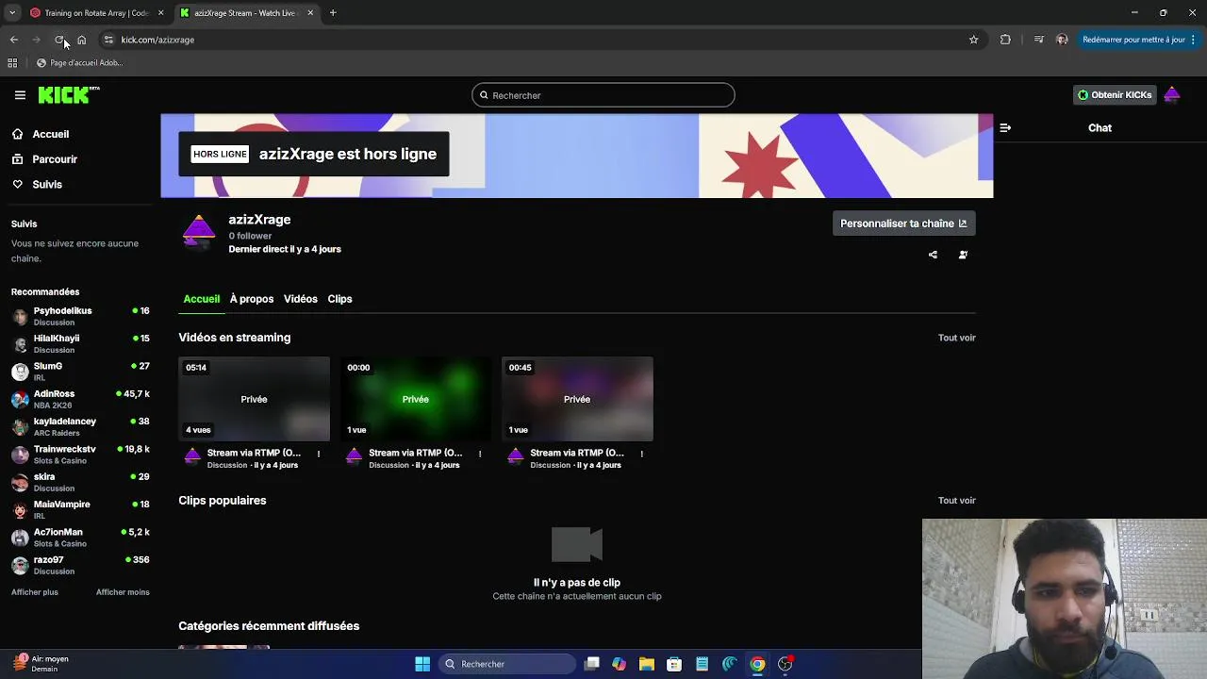Click the share icon under Personnaliser
This screenshot has width=1207, height=679.
tap(933, 255)
